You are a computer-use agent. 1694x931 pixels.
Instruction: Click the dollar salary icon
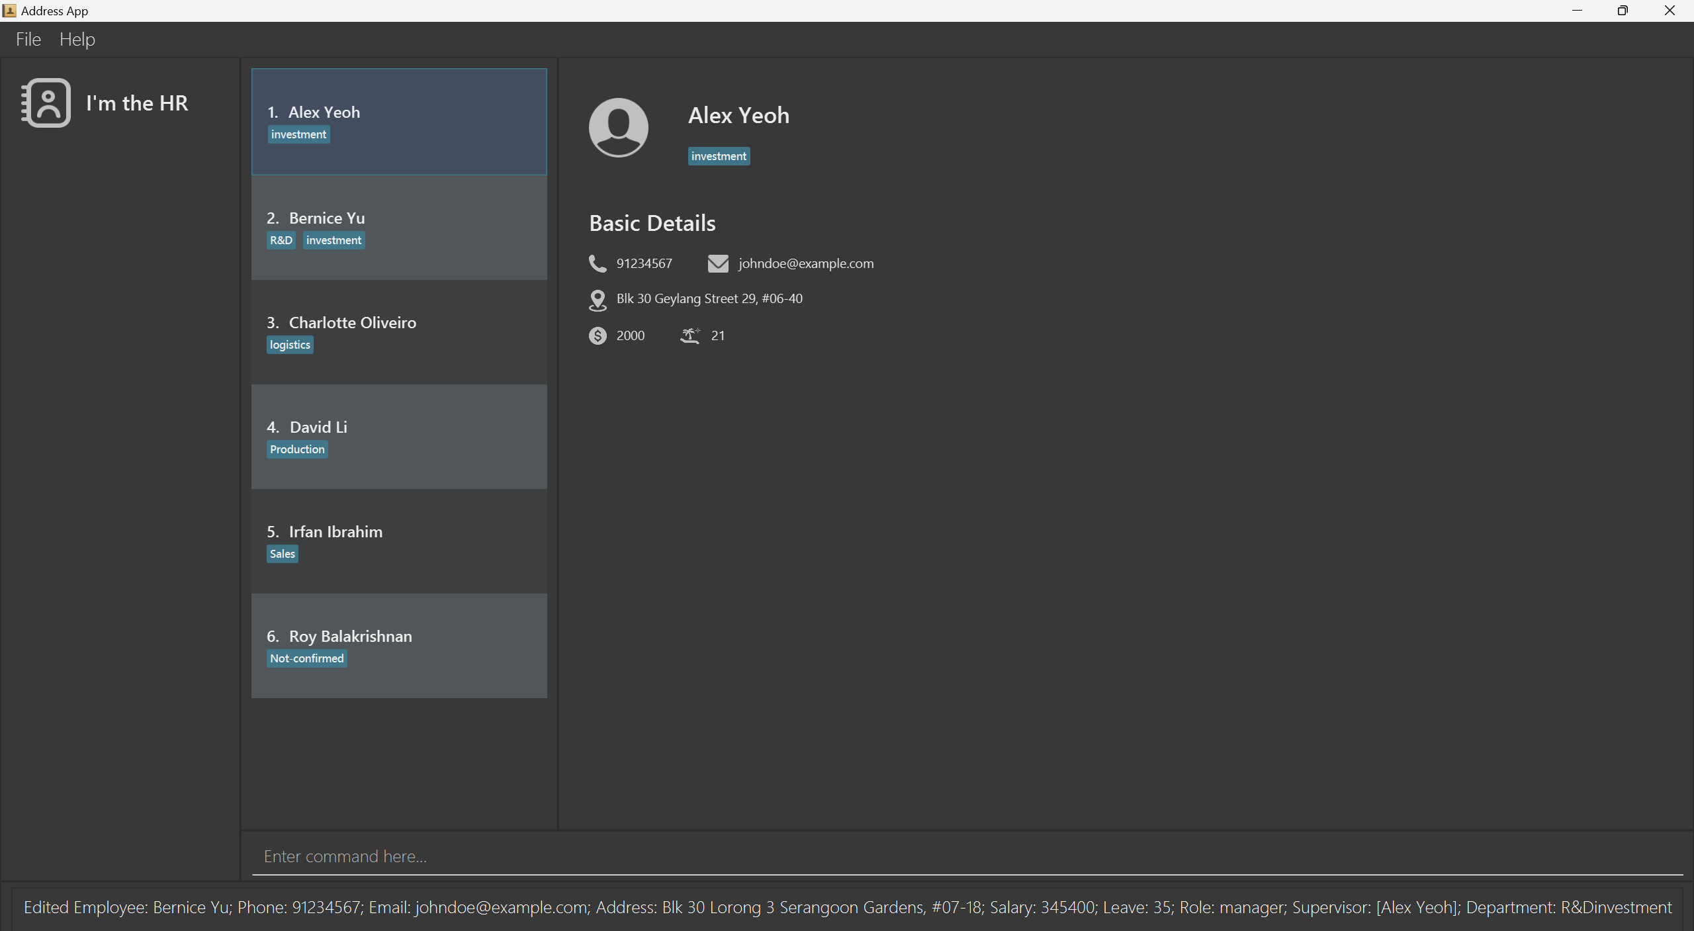[x=597, y=335]
